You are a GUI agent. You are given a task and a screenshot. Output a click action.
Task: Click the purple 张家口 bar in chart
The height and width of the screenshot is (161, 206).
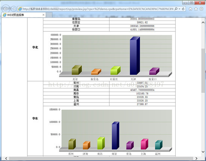(154, 71)
